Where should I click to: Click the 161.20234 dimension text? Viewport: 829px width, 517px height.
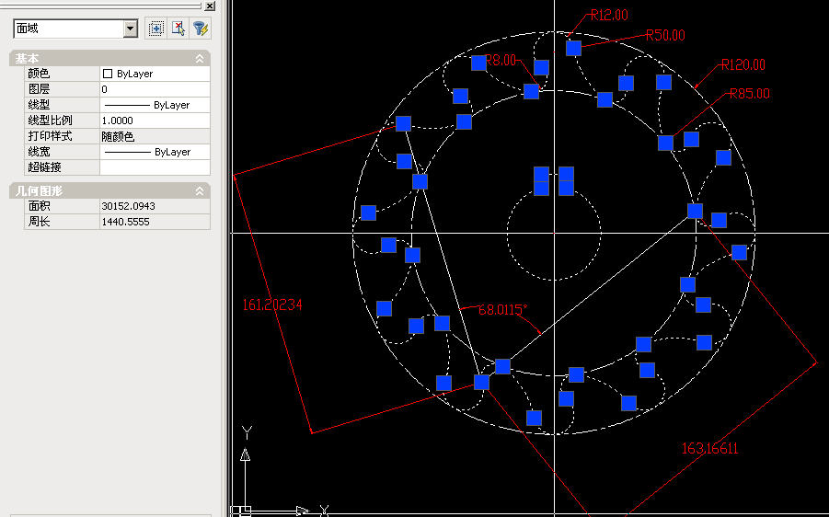point(272,305)
